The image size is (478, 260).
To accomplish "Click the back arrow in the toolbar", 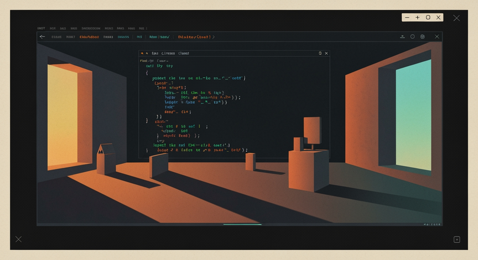I will click(43, 37).
